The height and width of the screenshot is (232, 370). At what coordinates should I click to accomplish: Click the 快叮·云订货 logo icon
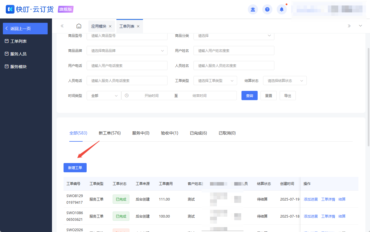(x=10, y=9)
